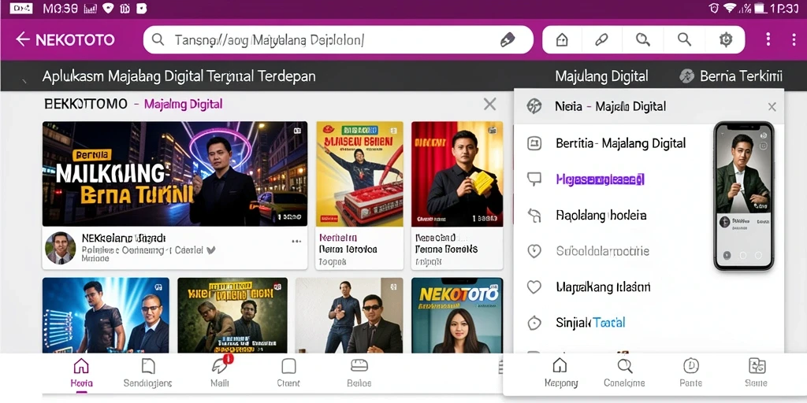Open the red curtain magazine cover thumbnail

point(457,174)
